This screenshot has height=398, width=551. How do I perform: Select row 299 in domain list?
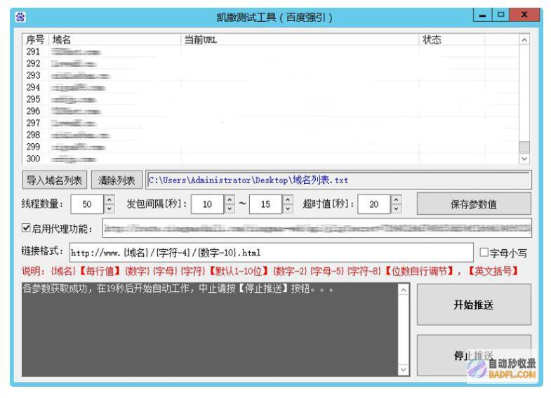click(270, 147)
